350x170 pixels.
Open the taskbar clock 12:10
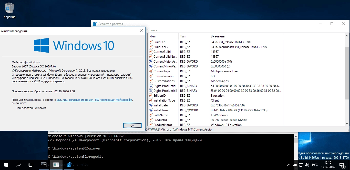[328, 165]
